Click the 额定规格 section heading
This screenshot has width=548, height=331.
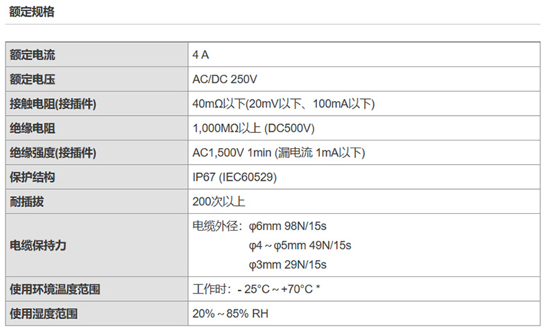32,12
